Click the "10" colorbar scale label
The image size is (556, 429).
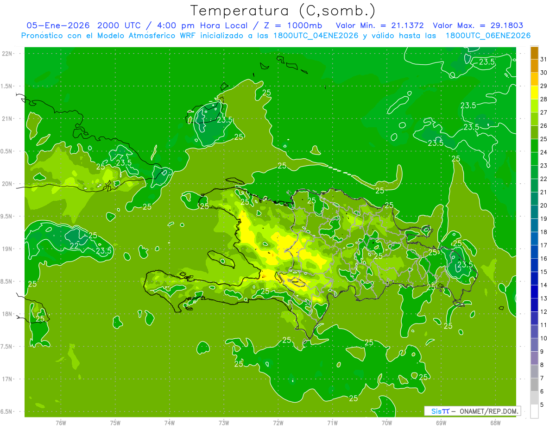(x=544, y=338)
